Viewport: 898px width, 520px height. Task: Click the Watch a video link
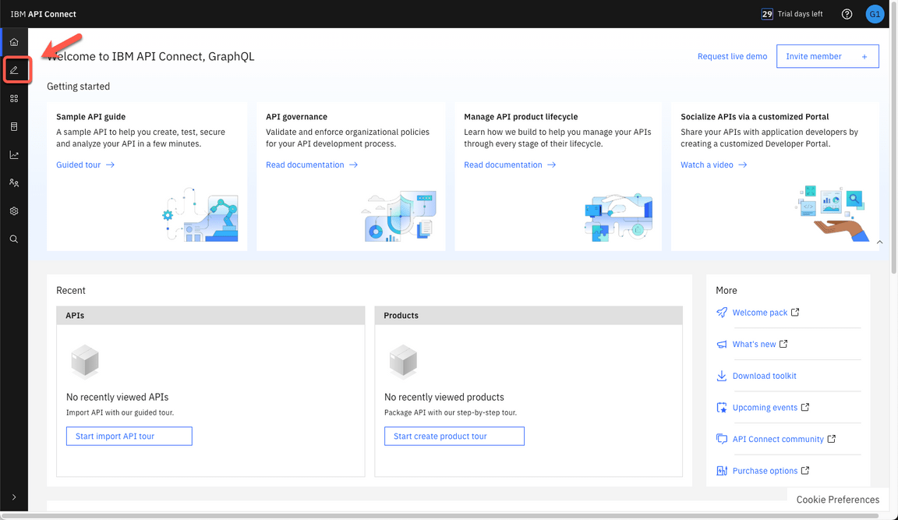click(x=713, y=164)
